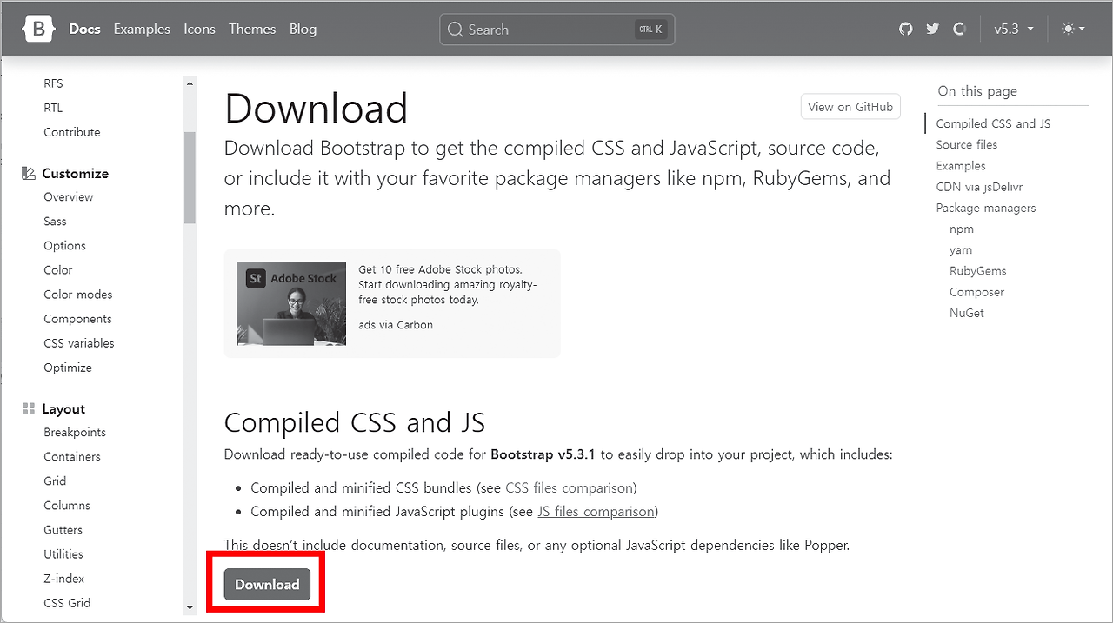Click the search magnifier icon
Viewport: 1113px width, 623px height.
(x=455, y=30)
